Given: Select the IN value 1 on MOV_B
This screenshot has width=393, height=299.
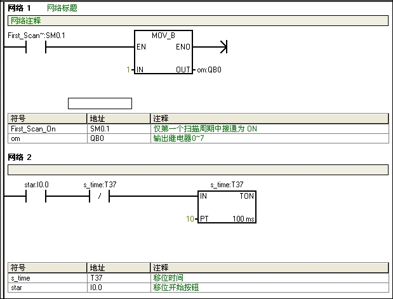Looking at the screenshot, I should [128, 70].
